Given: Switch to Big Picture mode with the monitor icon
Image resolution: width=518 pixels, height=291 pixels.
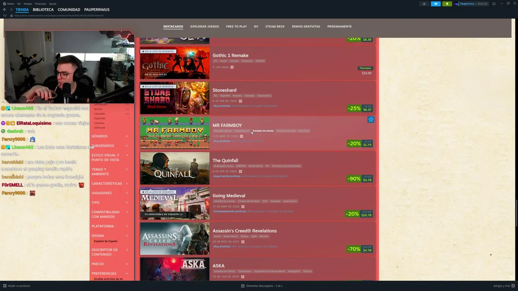Looking at the screenshot, I should click(x=494, y=4).
